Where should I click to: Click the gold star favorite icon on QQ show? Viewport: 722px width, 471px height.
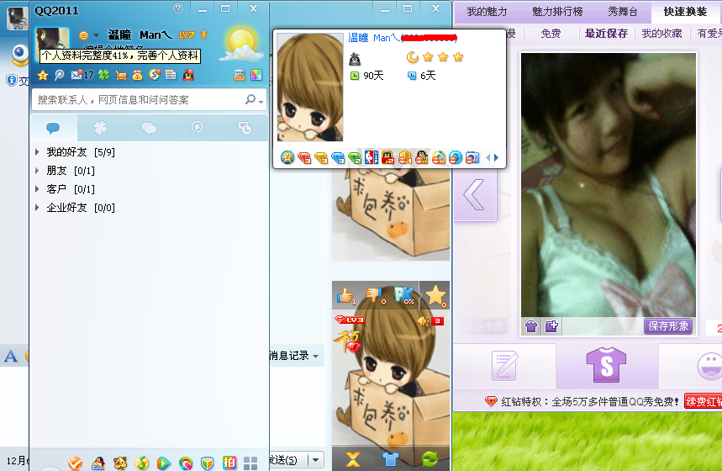point(435,296)
